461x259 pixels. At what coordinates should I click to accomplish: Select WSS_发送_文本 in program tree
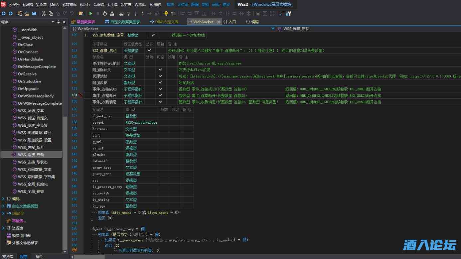31,111
